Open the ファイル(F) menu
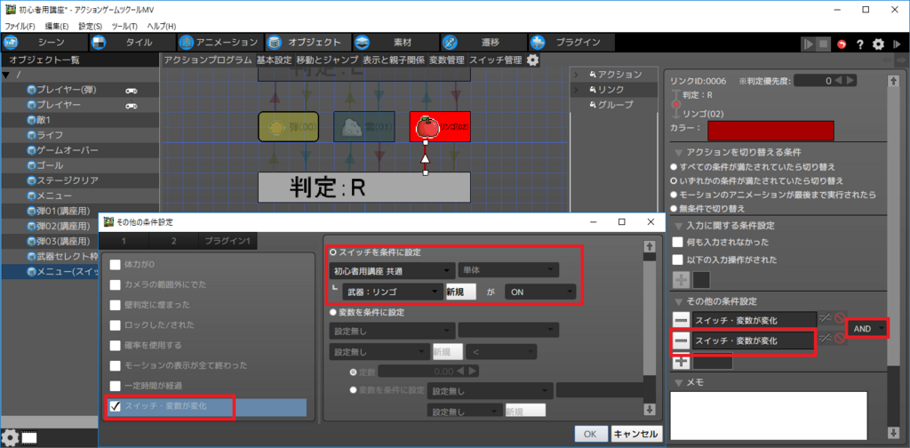910x448 pixels. (20, 26)
